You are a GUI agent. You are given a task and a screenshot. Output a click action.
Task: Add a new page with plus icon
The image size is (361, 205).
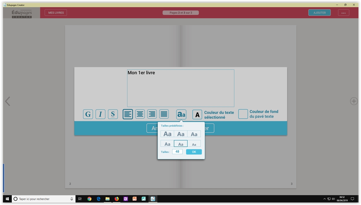click(x=353, y=101)
